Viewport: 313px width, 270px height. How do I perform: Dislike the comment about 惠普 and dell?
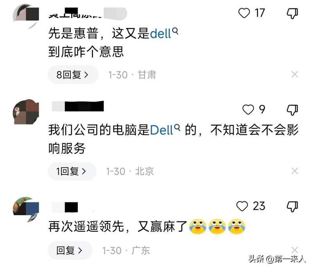(x=292, y=14)
